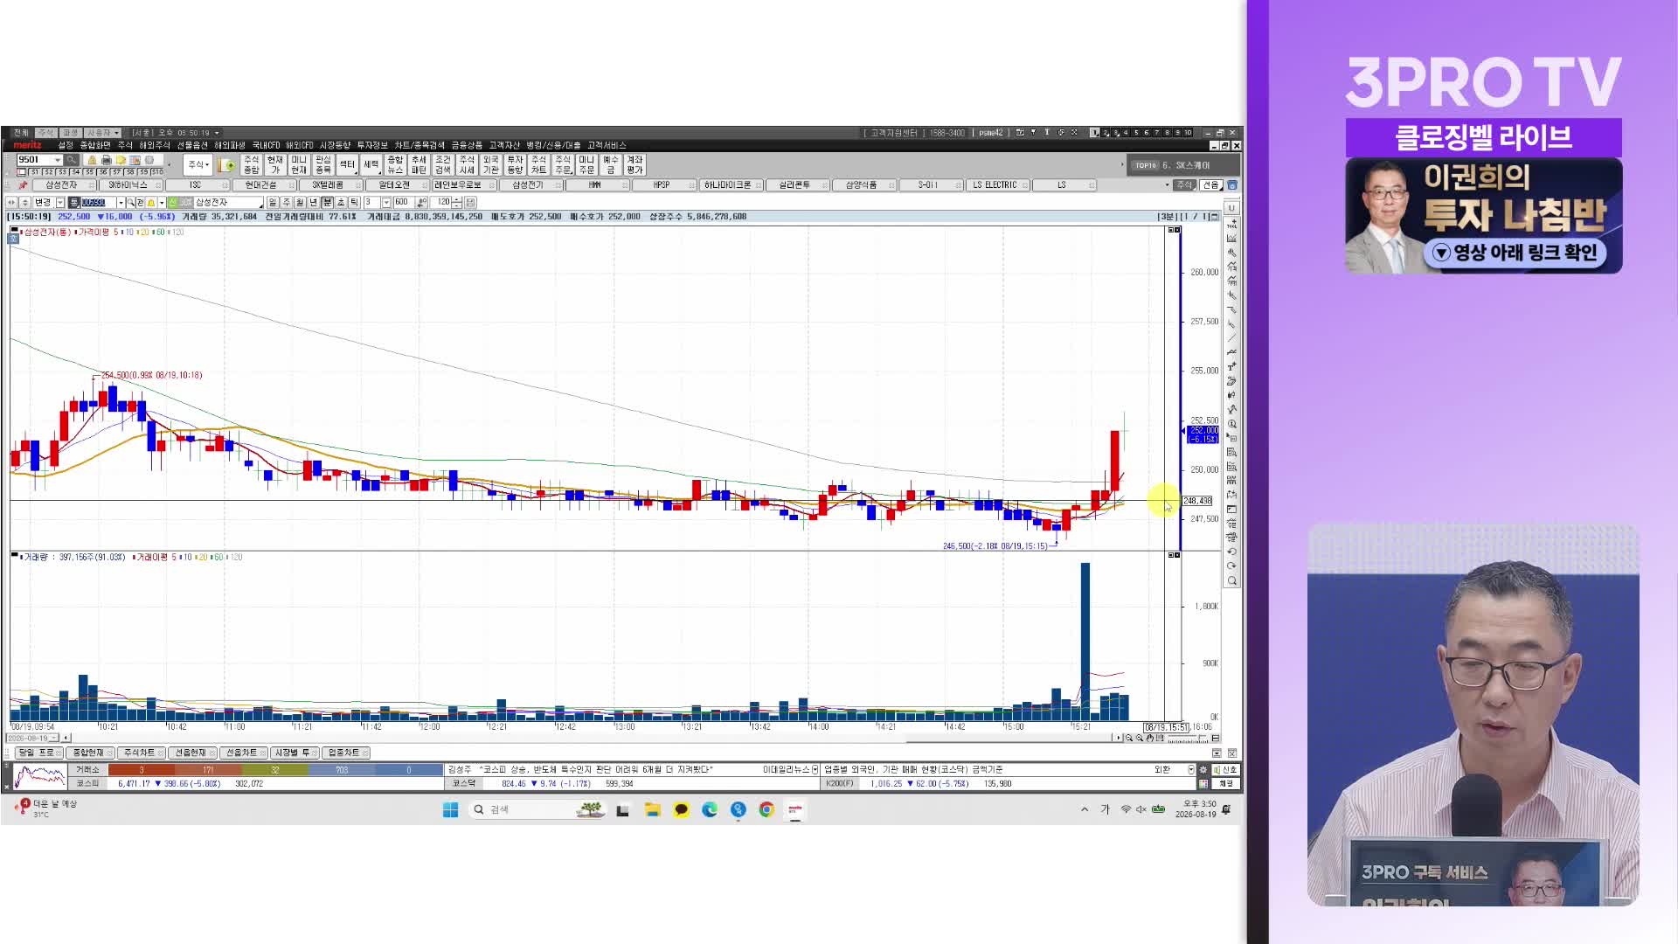1678x944 pixels.
Task: Click the chart zoom magnifier tool in sidebar
Action: coord(1231,580)
